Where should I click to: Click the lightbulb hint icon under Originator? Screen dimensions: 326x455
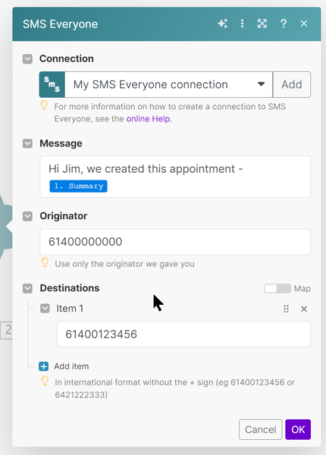coord(45,262)
